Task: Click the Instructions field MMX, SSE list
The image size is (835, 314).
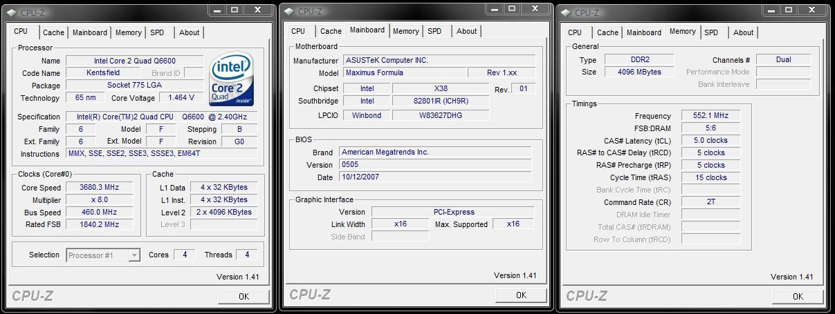Action: 162,153
